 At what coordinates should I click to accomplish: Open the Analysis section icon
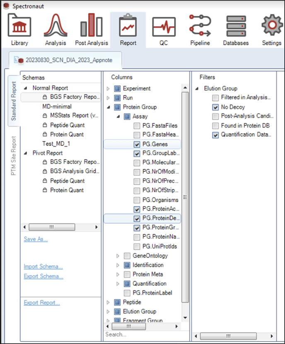[x=56, y=25]
